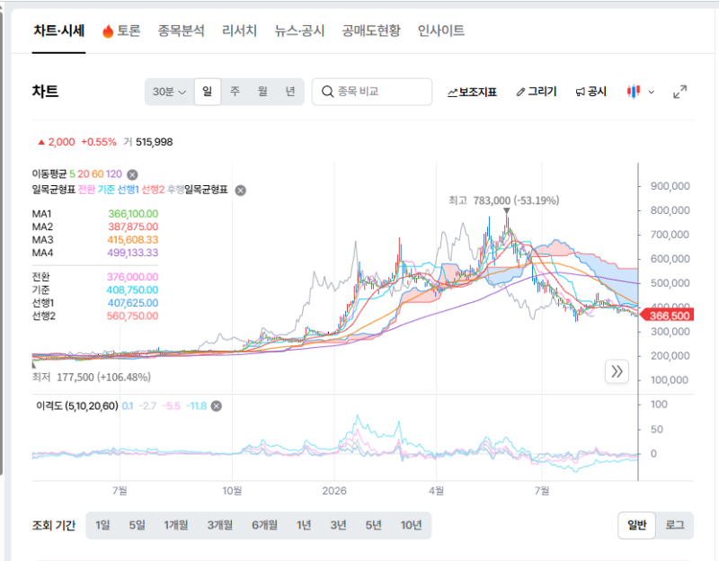This screenshot has height=561, width=719.
Task: Set 조회 기간 to 1일
Action: click(x=102, y=525)
